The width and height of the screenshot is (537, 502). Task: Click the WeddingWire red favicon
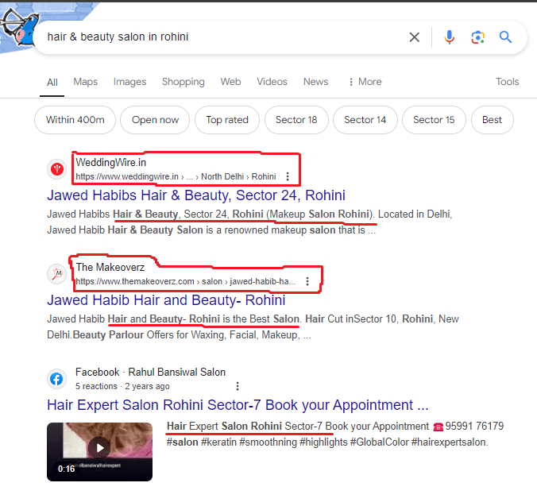(x=57, y=169)
